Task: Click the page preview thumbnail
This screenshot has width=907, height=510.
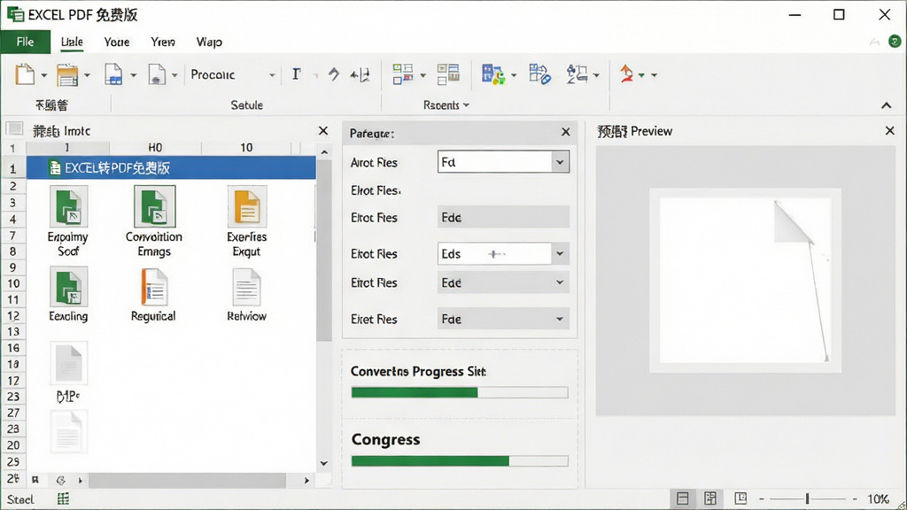Action: coord(745,281)
